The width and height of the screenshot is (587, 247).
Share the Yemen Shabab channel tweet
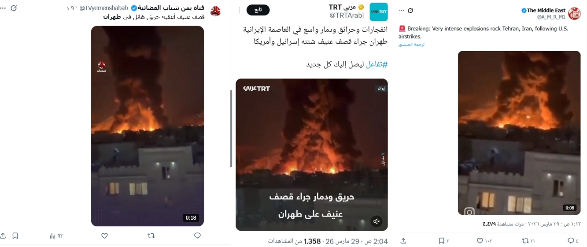(x=3, y=236)
